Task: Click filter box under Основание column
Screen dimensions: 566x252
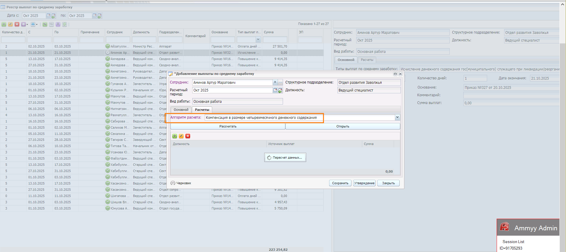Action: click(223, 39)
